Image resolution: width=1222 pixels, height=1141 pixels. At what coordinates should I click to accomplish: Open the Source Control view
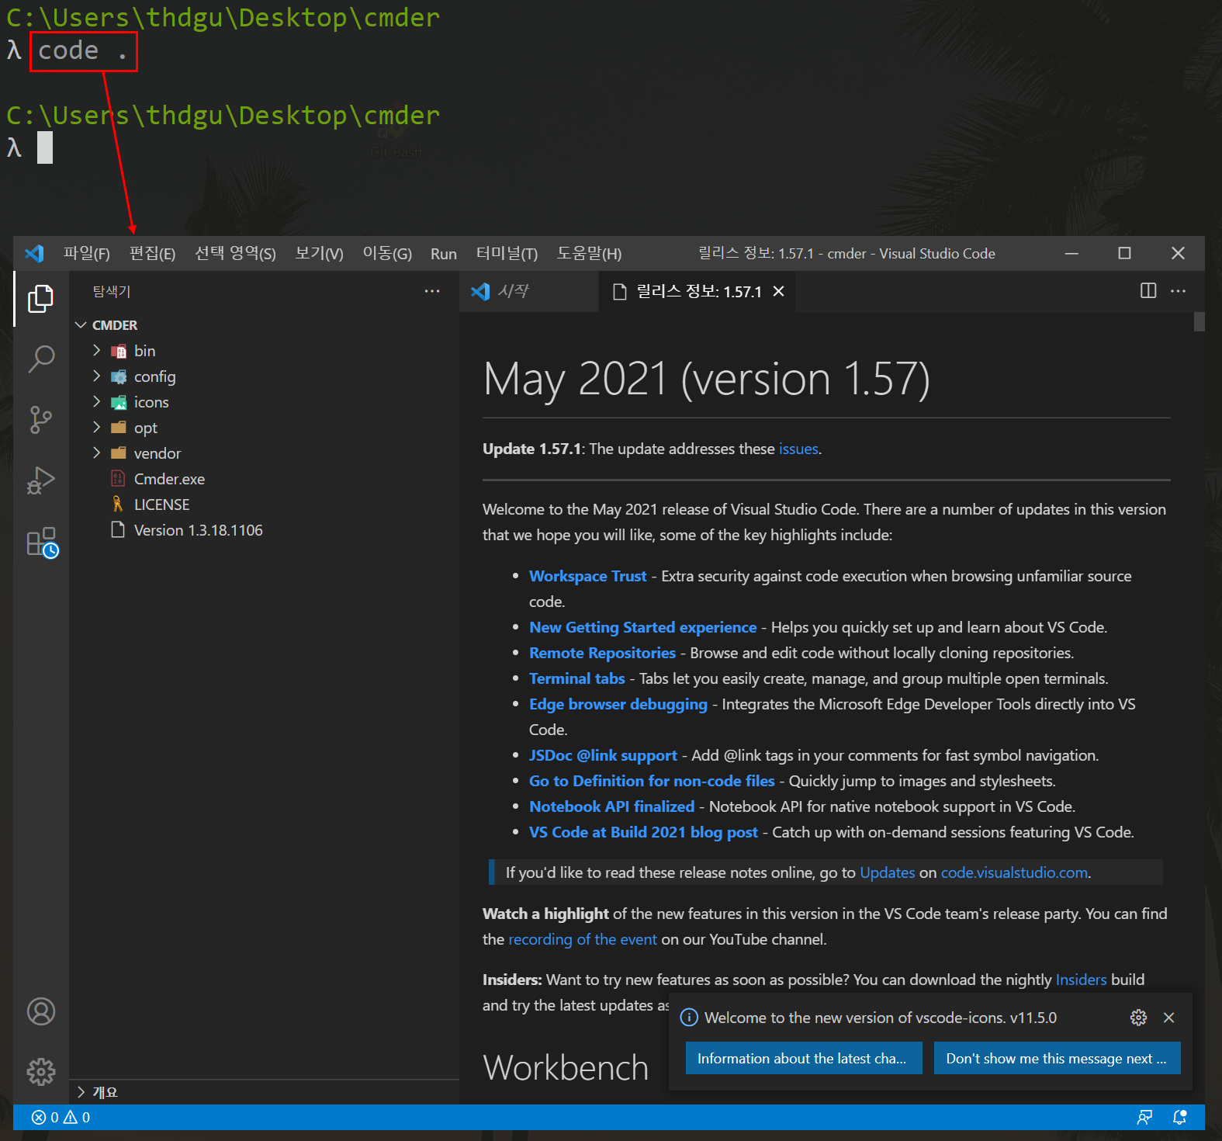(41, 420)
